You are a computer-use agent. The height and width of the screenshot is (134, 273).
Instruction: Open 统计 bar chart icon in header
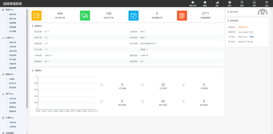pyautogui.click(x=217, y=2)
